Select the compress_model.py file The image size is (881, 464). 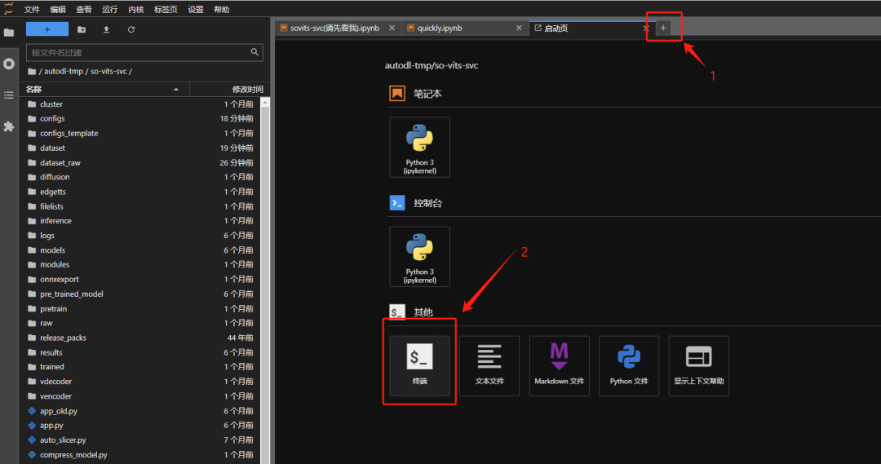(x=140, y=454)
